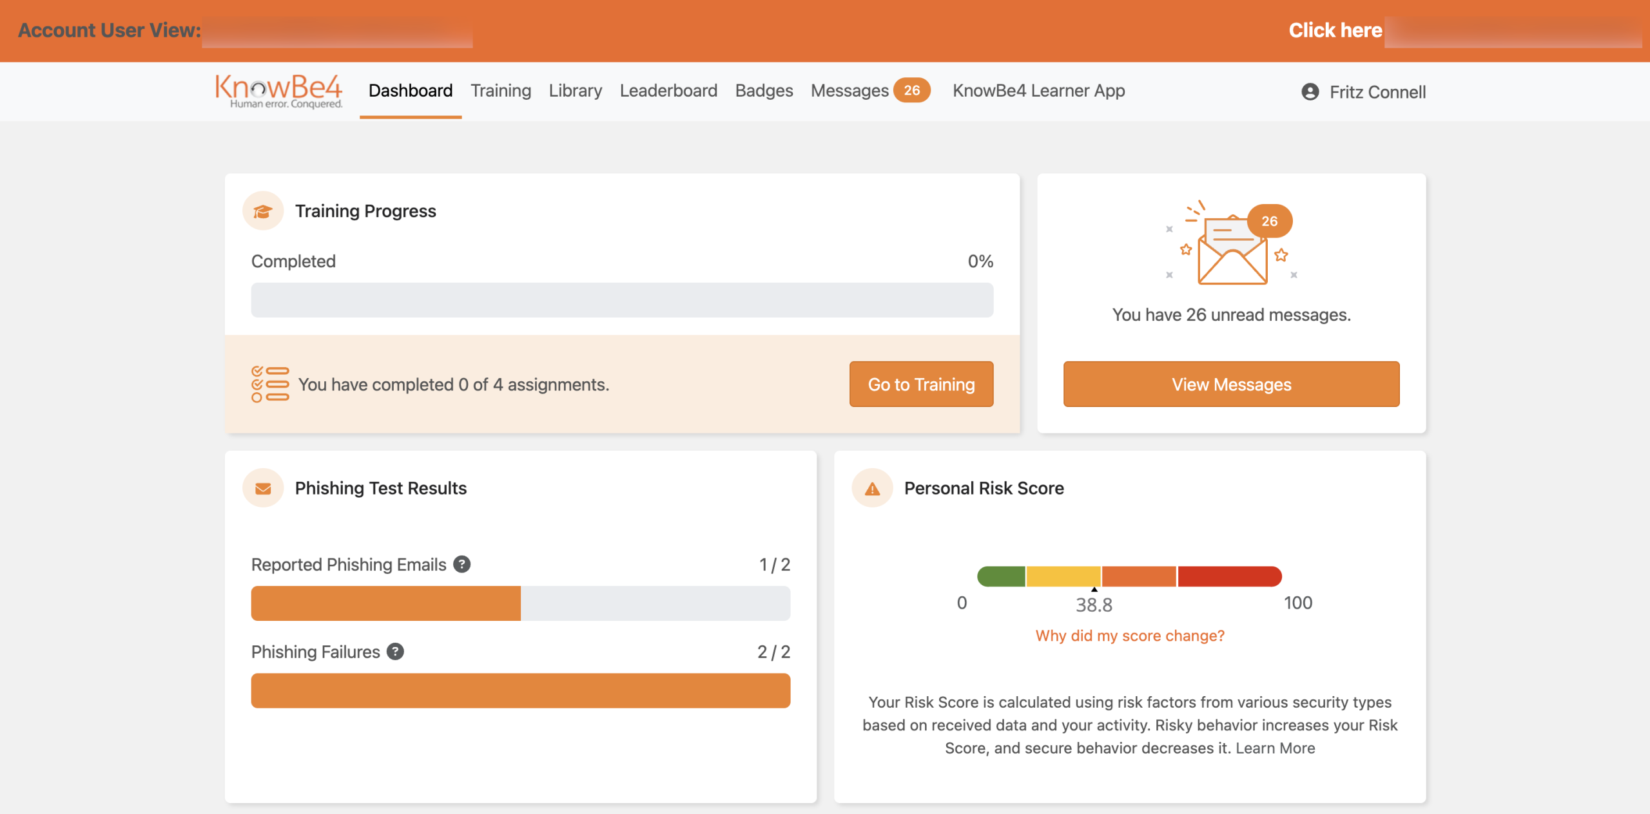Click the green segment of risk gauge
Screen dimensions: 1650x814
1001,576
